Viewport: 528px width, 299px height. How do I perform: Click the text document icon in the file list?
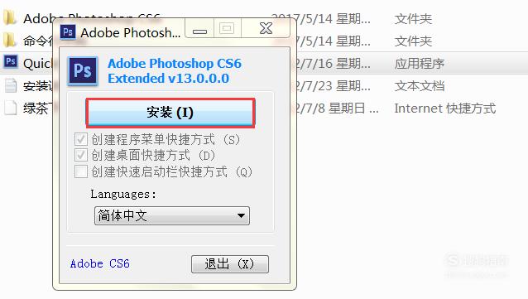pyautogui.click(x=11, y=85)
